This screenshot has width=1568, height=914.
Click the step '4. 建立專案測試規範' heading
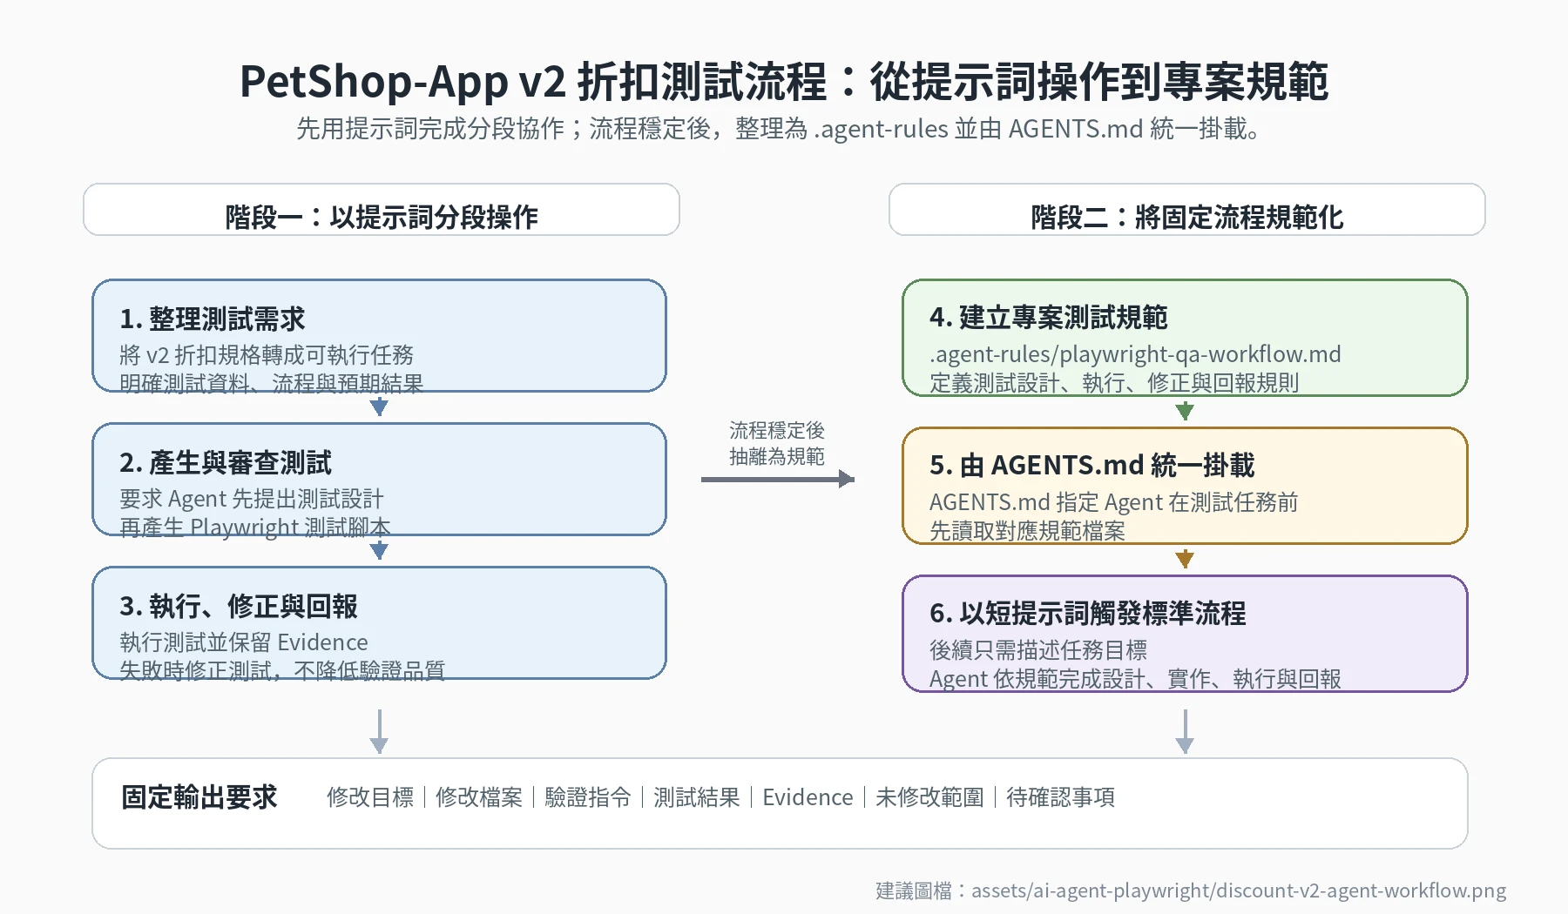click(x=1049, y=317)
